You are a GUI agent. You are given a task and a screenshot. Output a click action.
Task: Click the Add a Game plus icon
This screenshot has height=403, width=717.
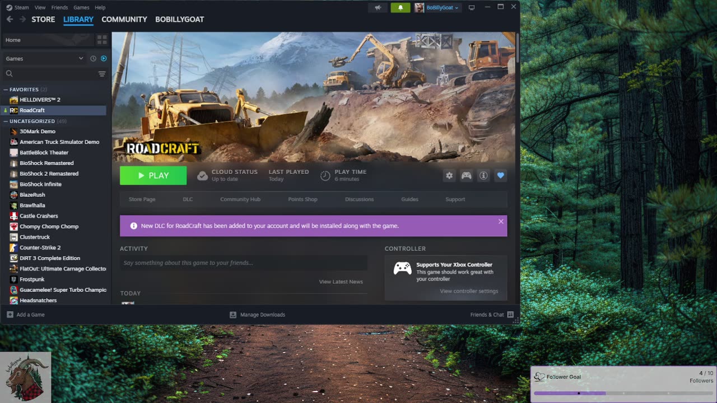pyautogui.click(x=10, y=315)
